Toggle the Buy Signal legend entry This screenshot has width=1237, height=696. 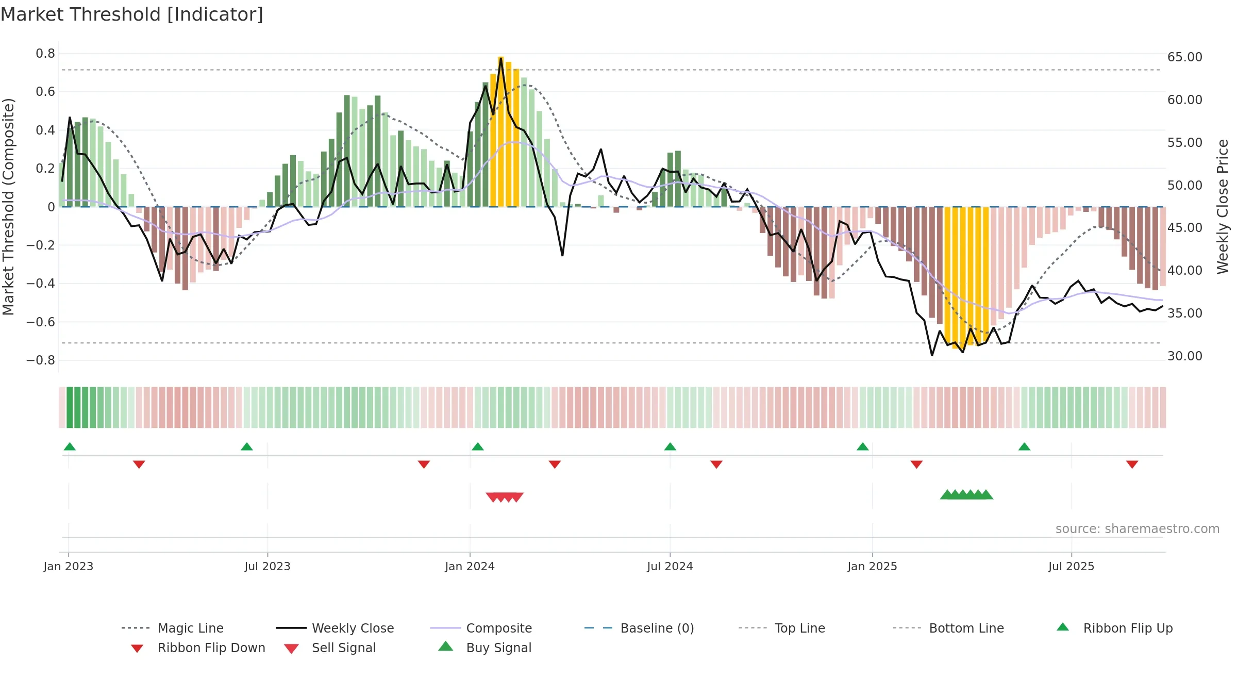click(x=484, y=648)
